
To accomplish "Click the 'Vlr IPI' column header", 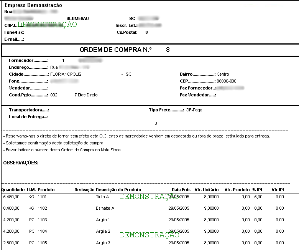I will click(278, 190).
